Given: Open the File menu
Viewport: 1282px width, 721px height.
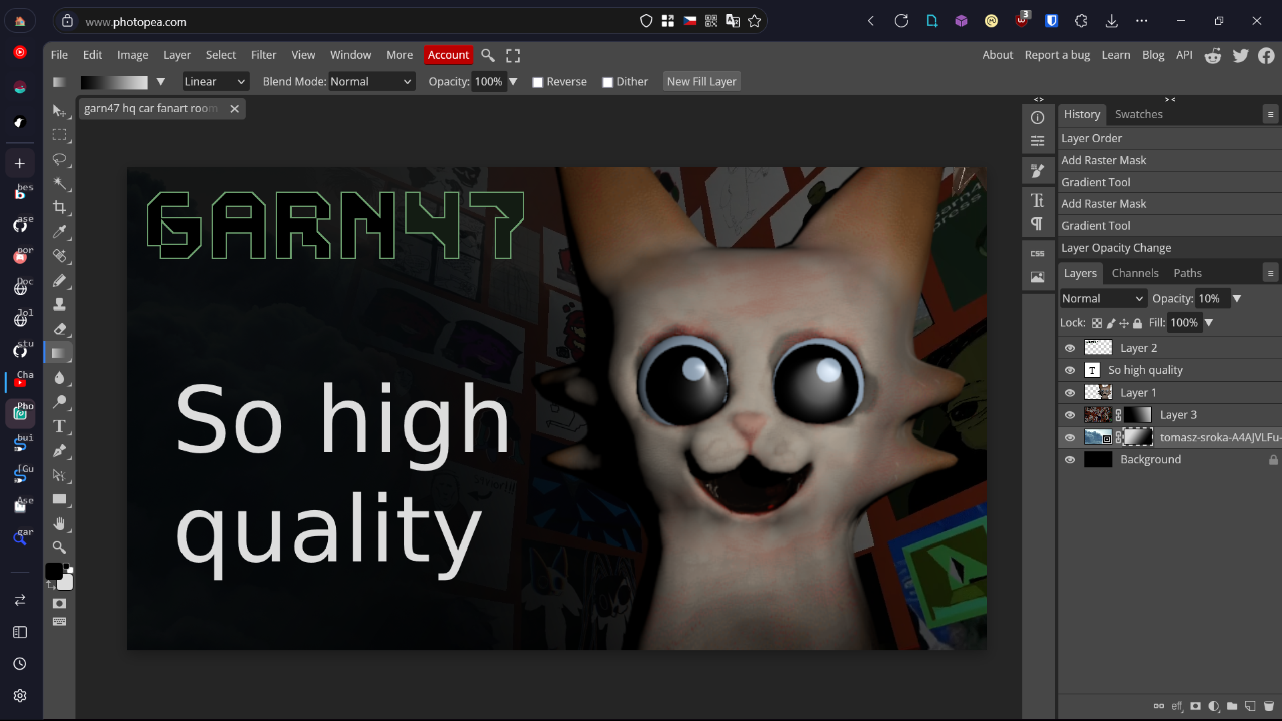Looking at the screenshot, I should point(59,55).
